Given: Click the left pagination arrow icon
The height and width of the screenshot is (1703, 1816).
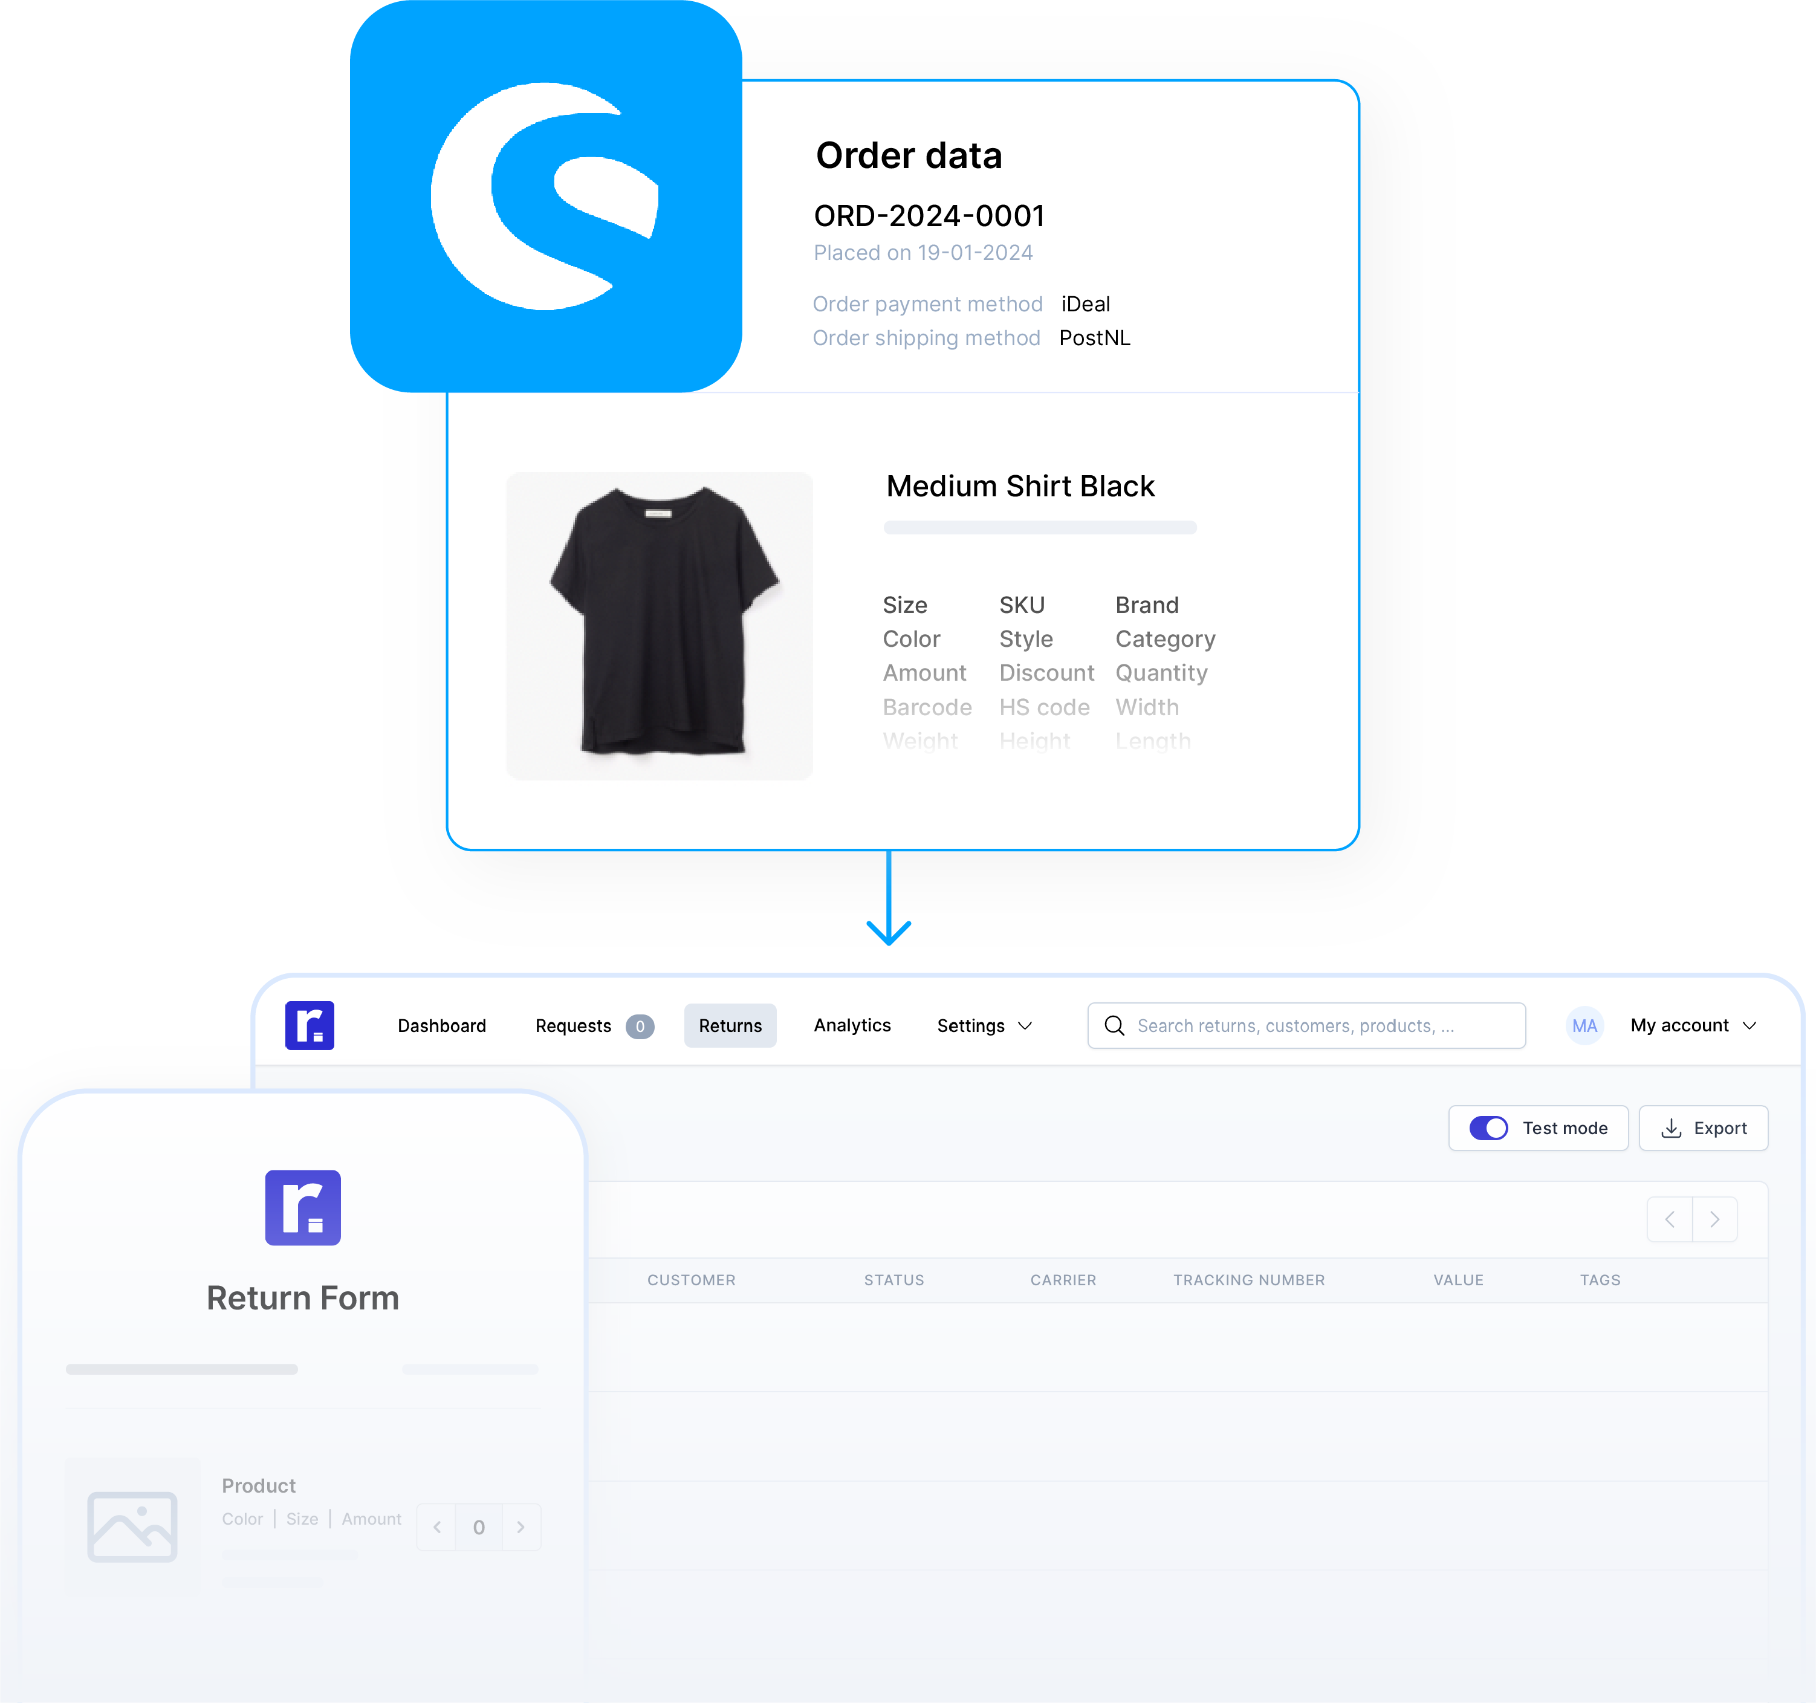Looking at the screenshot, I should coord(1670,1219).
